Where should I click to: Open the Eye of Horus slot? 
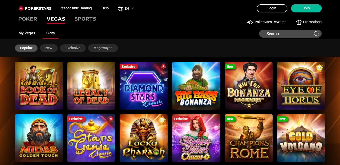(x=301, y=86)
